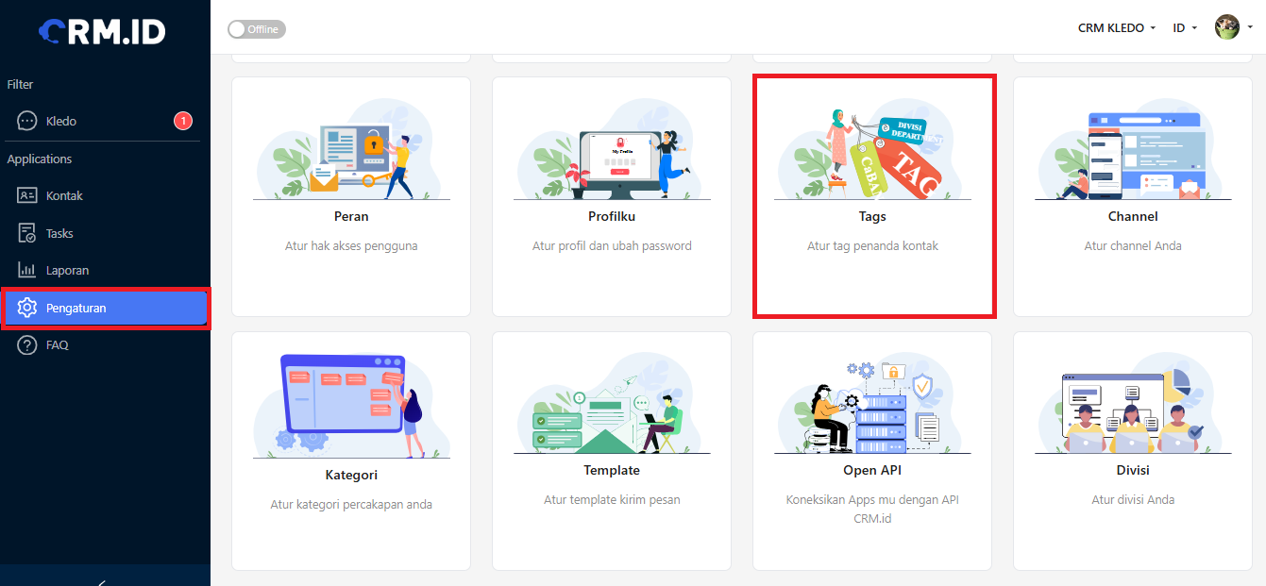Select the Tasks checklist icon
Image resolution: width=1266 pixels, height=586 pixels.
click(x=27, y=233)
